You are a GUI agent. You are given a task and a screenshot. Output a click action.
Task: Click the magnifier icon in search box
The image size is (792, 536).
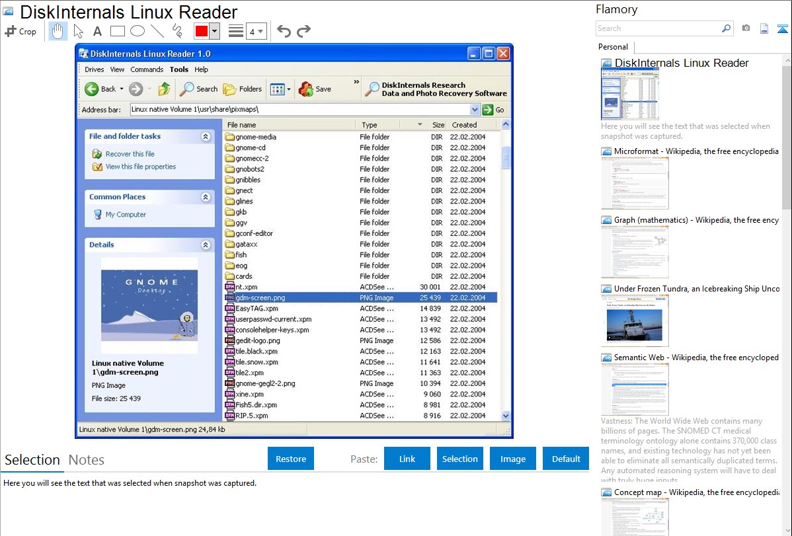[x=726, y=28]
